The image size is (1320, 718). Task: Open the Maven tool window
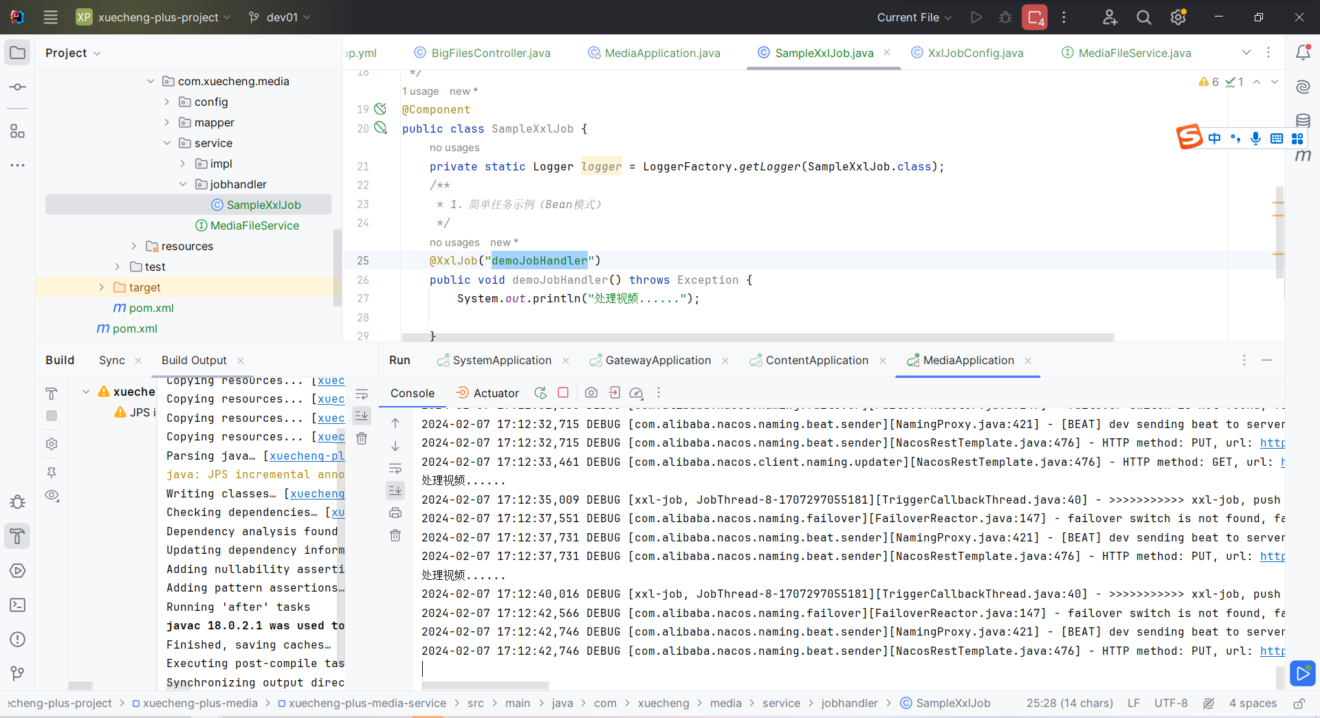coord(1303,156)
